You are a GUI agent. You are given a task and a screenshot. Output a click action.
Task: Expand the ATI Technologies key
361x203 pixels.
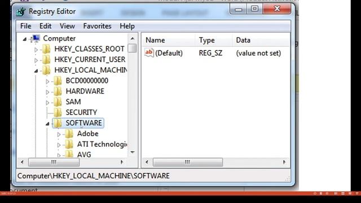(x=59, y=145)
